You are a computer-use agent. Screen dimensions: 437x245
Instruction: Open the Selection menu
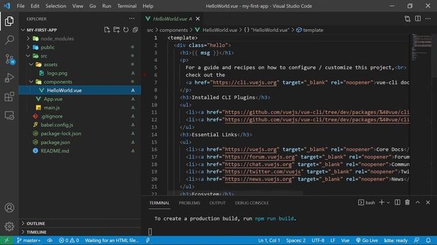pos(56,6)
